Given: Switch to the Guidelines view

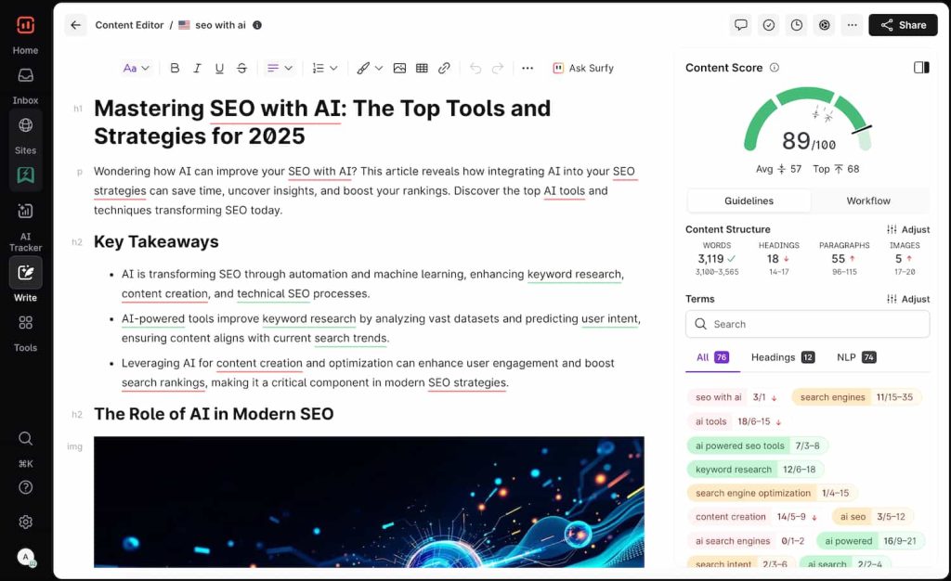Looking at the screenshot, I should [749, 200].
